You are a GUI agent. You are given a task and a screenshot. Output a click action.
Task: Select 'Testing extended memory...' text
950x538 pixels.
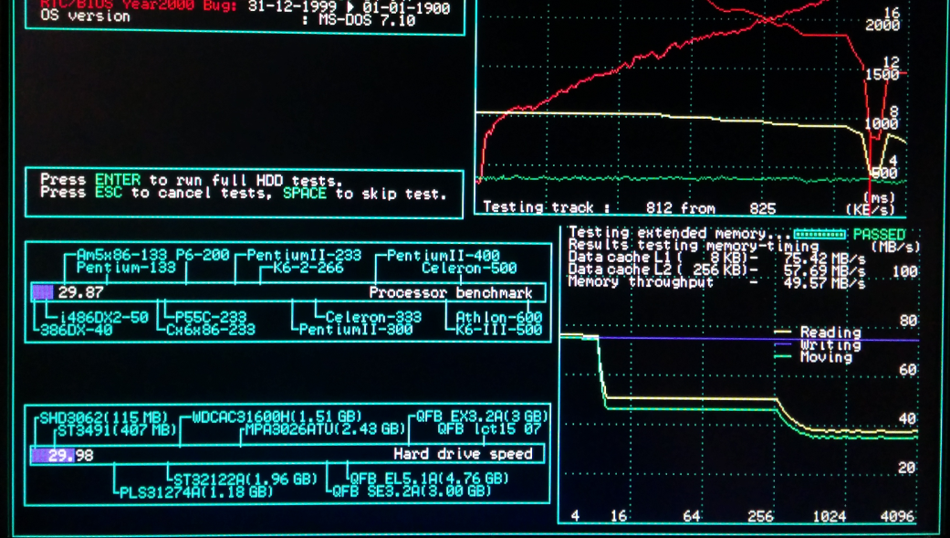(x=679, y=234)
